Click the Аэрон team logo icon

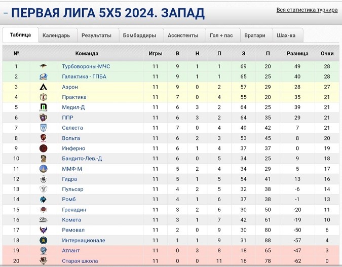(43, 87)
